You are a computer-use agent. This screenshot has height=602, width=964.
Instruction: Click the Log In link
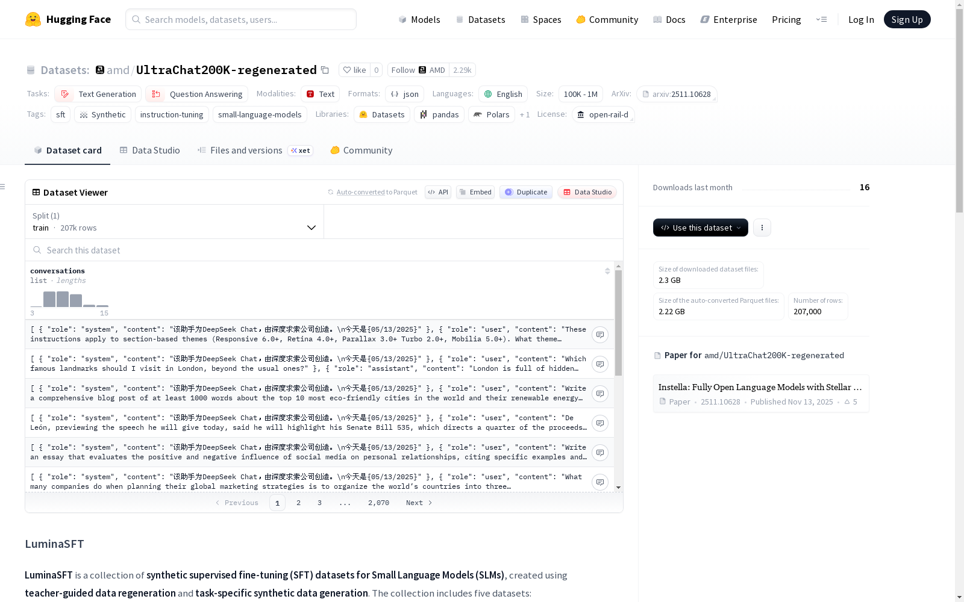(861, 19)
